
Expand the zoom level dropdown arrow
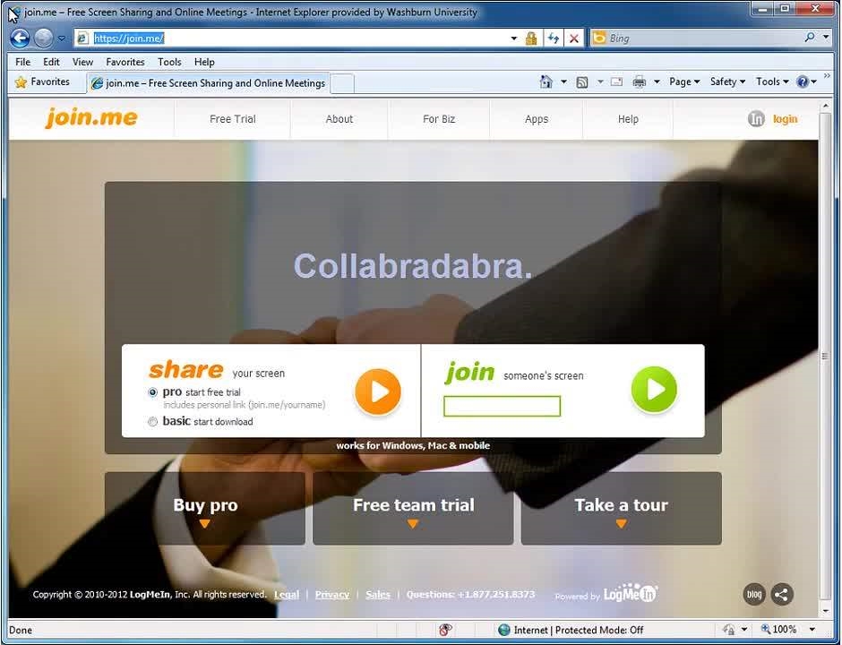812,629
